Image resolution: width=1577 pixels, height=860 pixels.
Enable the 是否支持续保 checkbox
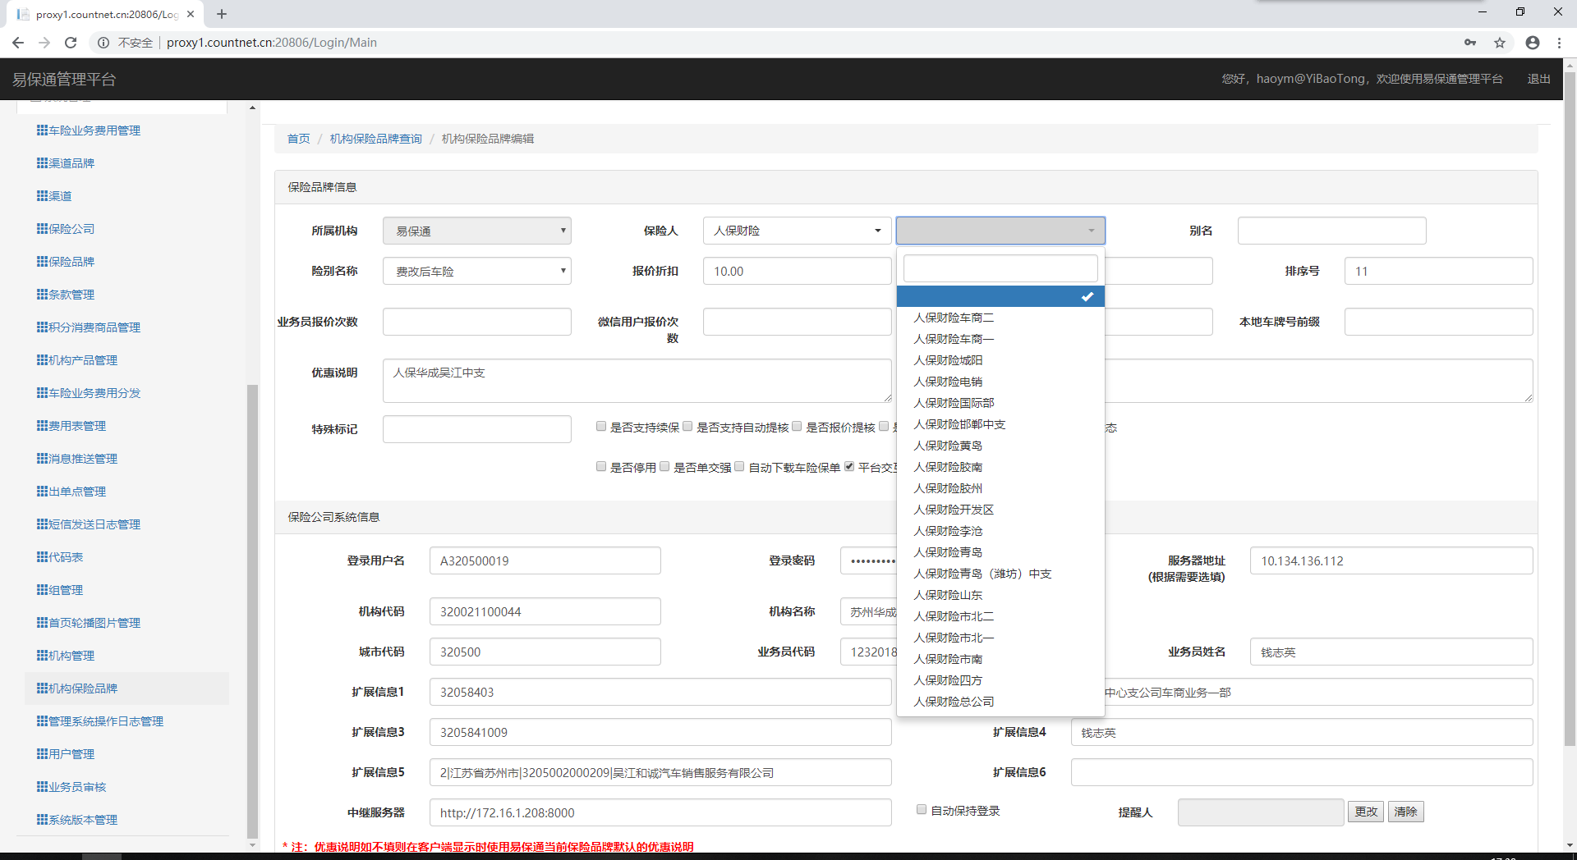pyautogui.click(x=601, y=427)
